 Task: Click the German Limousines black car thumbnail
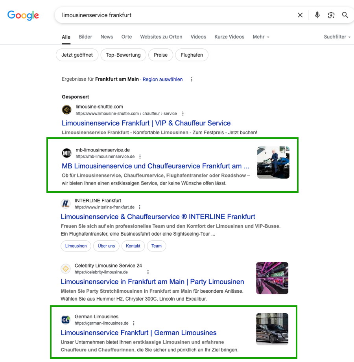[272, 329]
